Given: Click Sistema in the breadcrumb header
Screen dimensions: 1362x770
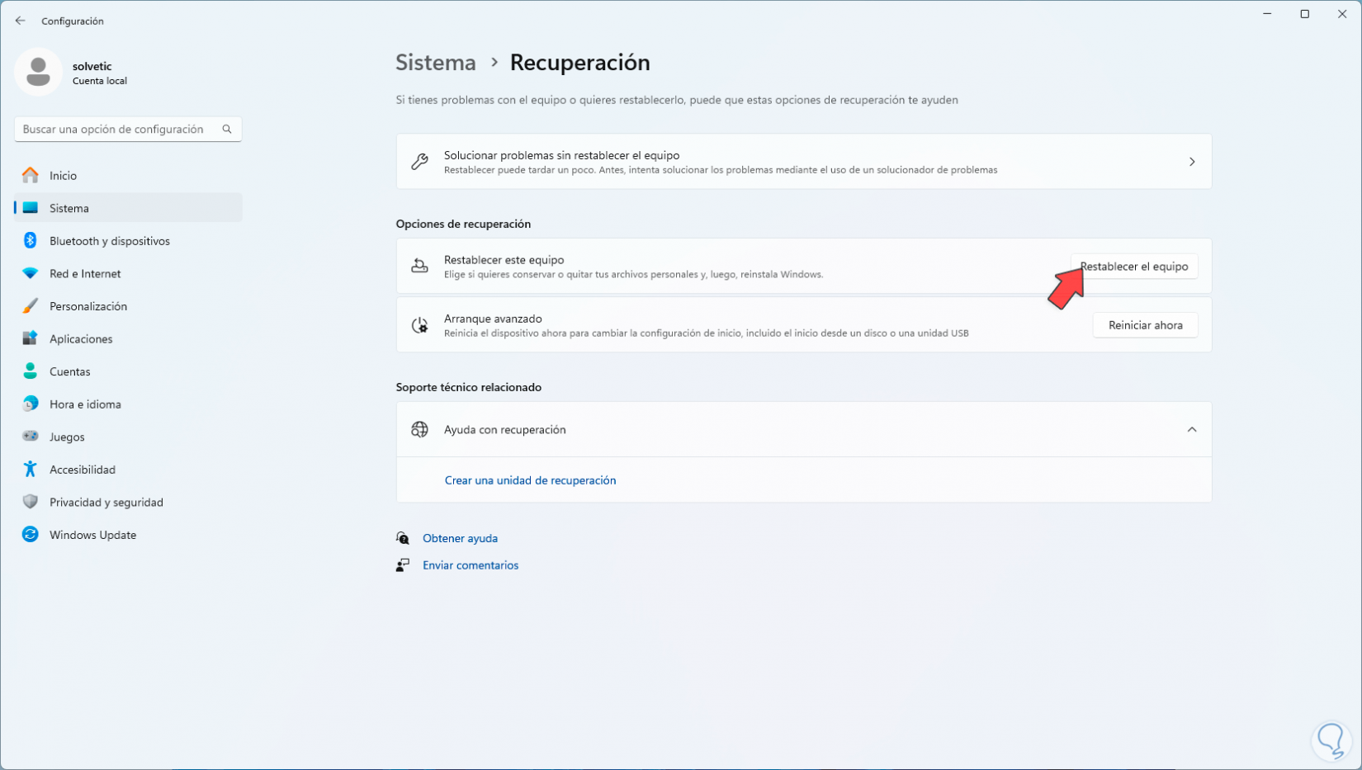Looking at the screenshot, I should coord(435,62).
